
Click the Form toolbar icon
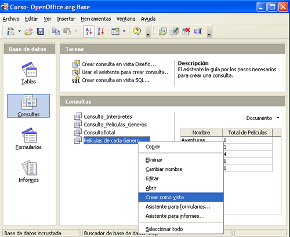pyautogui.click(x=115, y=31)
